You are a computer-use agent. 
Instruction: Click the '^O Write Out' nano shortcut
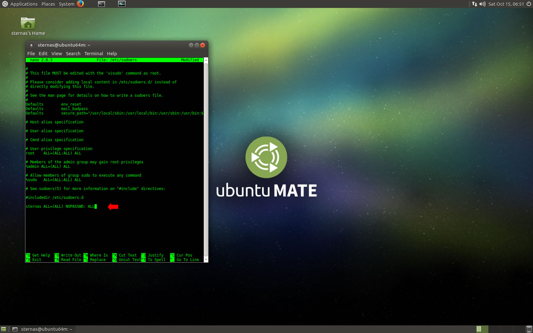point(68,255)
